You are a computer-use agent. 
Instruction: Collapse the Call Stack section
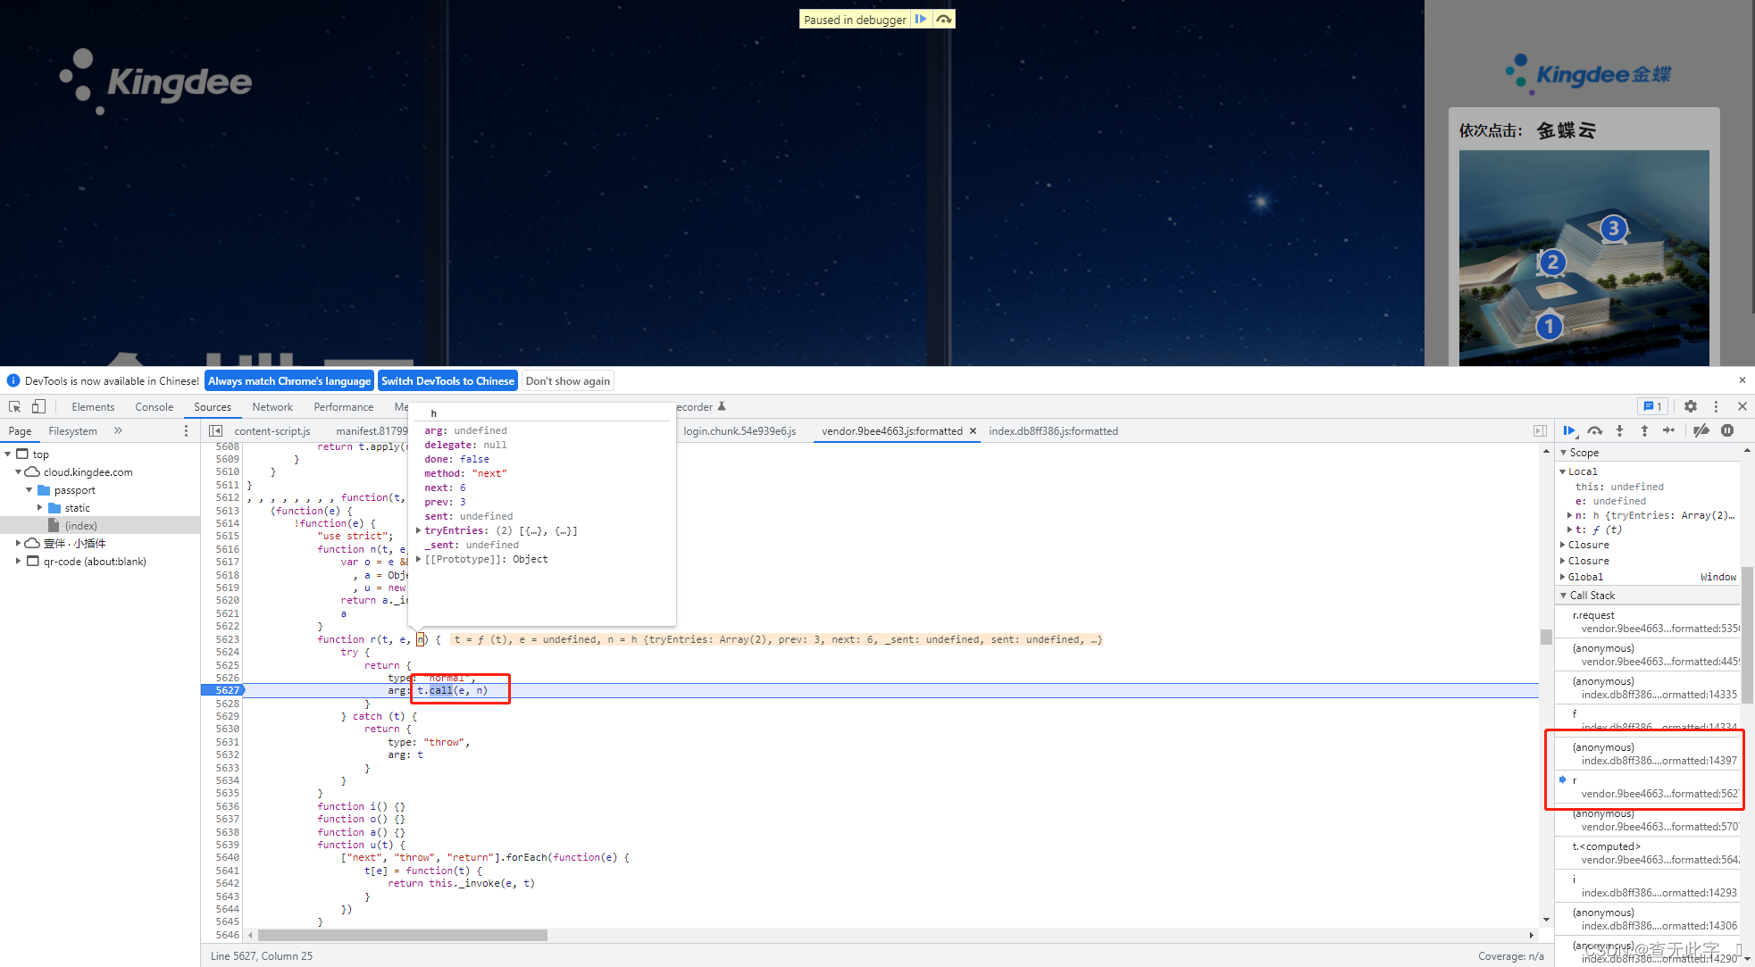(1563, 596)
